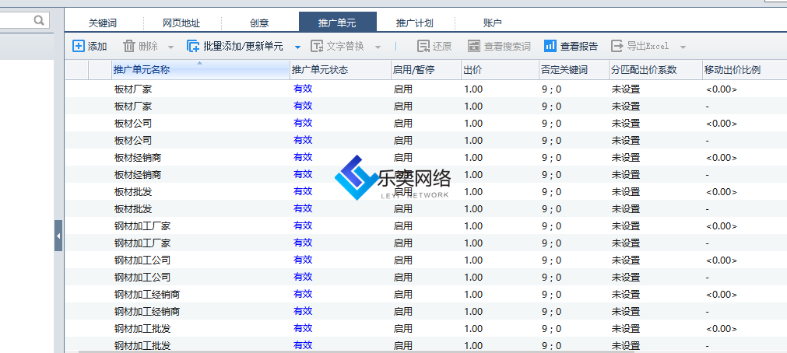The width and height of the screenshot is (787, 353).
Task: Open the dropdown arrow beside 导出Excel
Action: [683, 47]
